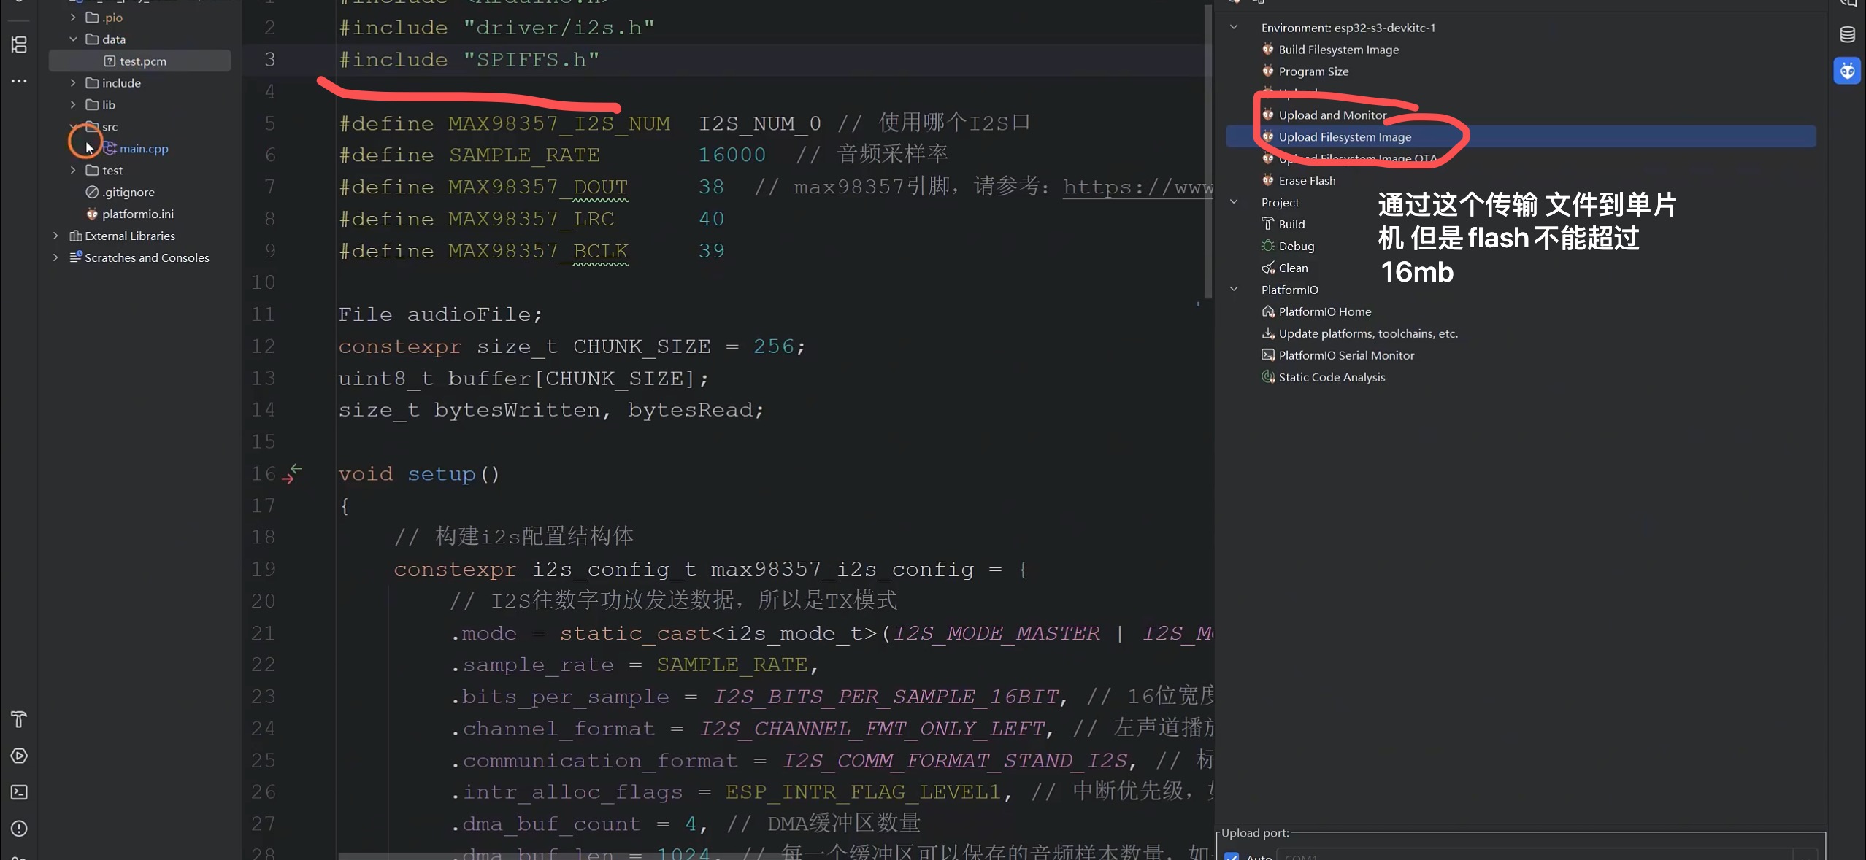
Task: Start the Project Debug task
Action: (x=1296, y=247)
